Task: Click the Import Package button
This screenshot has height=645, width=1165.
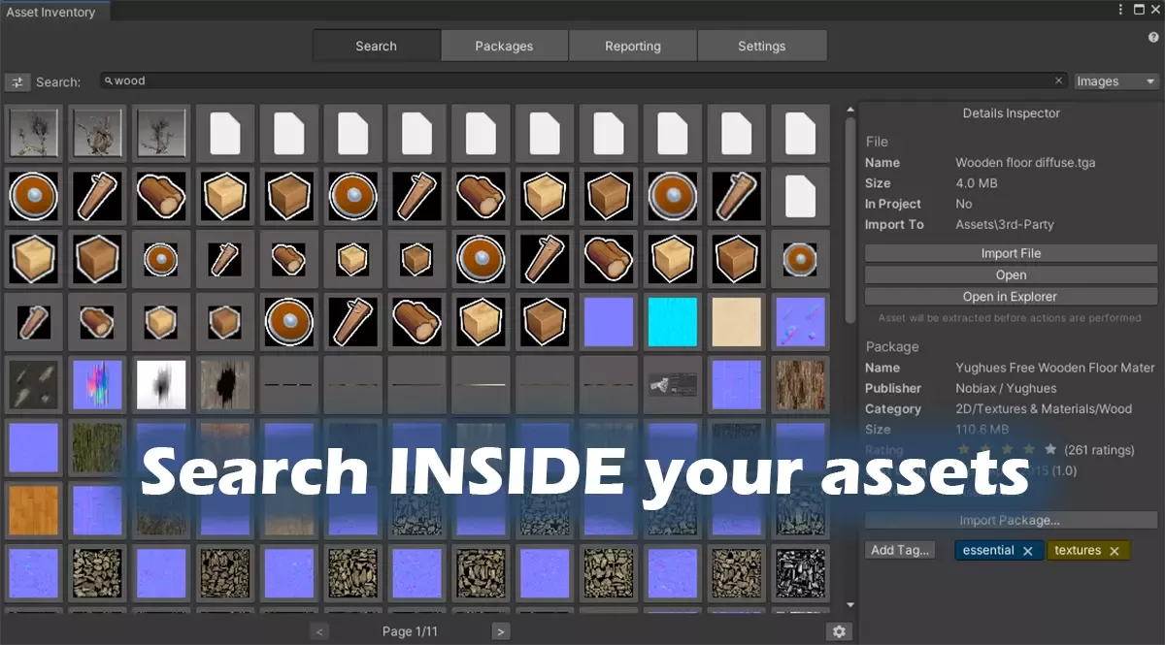Action: [x=1010, y=520]
